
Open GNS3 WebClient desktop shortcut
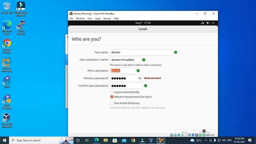[7, 102]
